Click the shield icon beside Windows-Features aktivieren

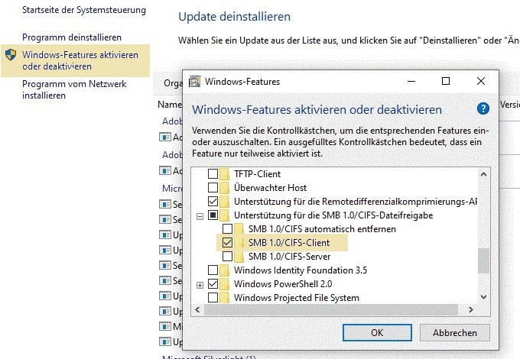pos(10,55)
